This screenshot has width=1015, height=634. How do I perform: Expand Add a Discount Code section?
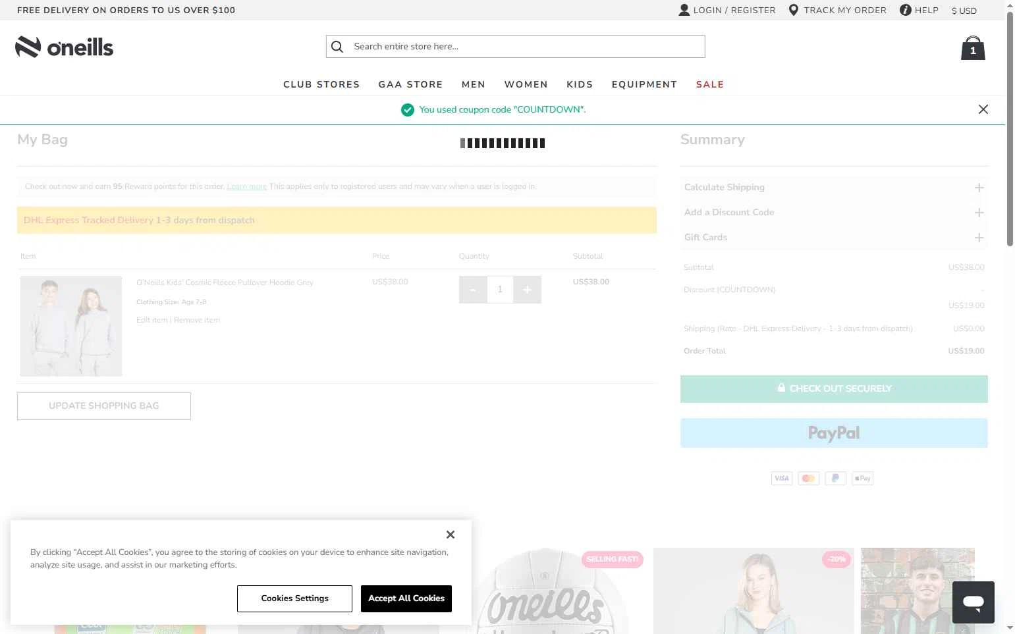834,213
